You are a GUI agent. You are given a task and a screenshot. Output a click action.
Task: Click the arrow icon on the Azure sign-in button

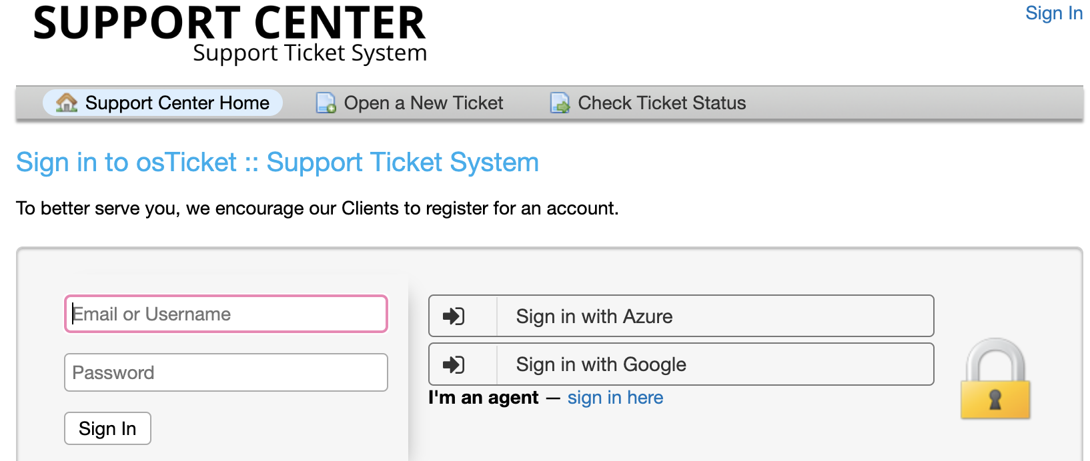coord(454,316)
